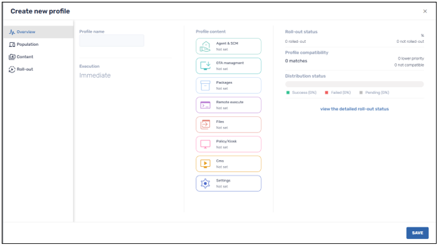
Task: Open the Overview tab
Action: [x=25, y=31]
